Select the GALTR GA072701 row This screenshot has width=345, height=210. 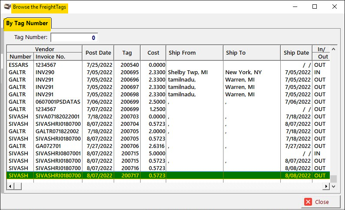(168, 146)
